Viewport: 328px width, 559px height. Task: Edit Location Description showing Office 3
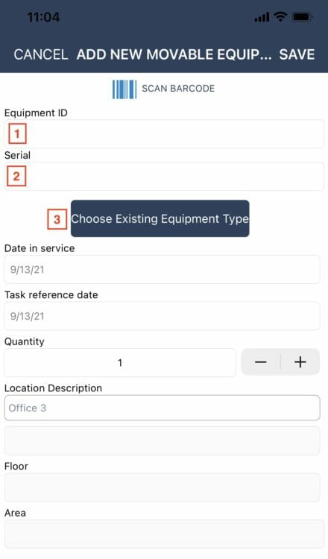pos(162,408)
